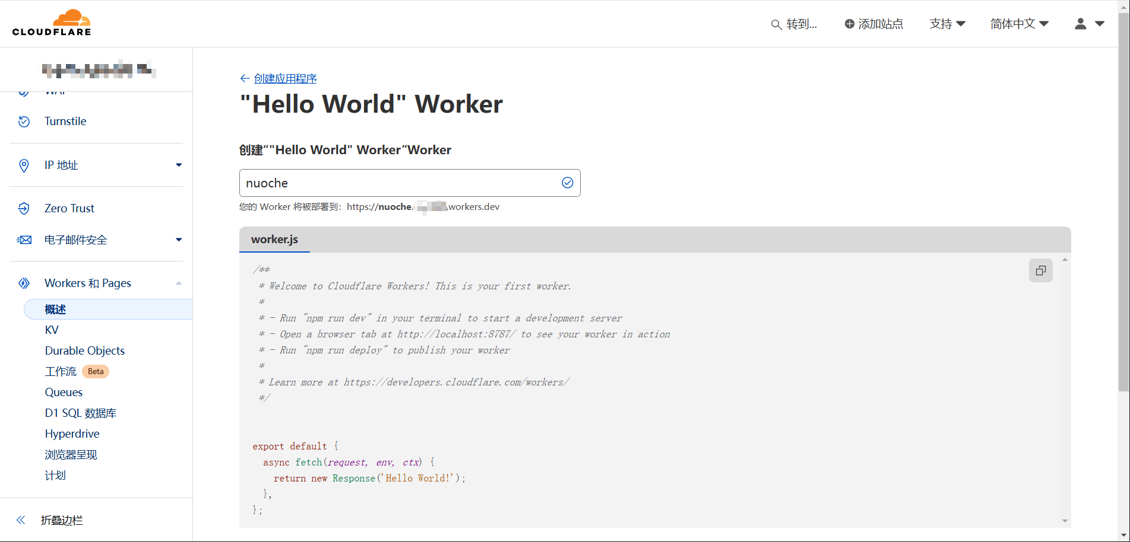Open the user account icon menu
This screenshot has width=1130, height=542.
coord(1081,24)
